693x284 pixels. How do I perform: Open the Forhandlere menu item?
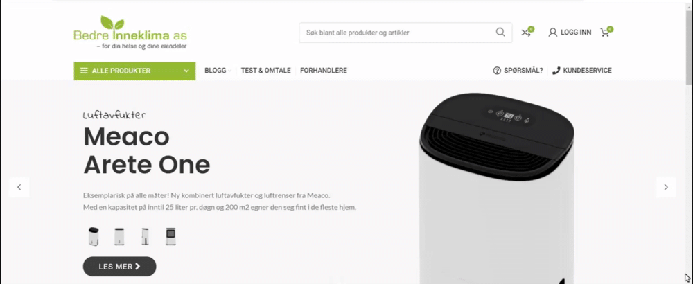[324, 71]
